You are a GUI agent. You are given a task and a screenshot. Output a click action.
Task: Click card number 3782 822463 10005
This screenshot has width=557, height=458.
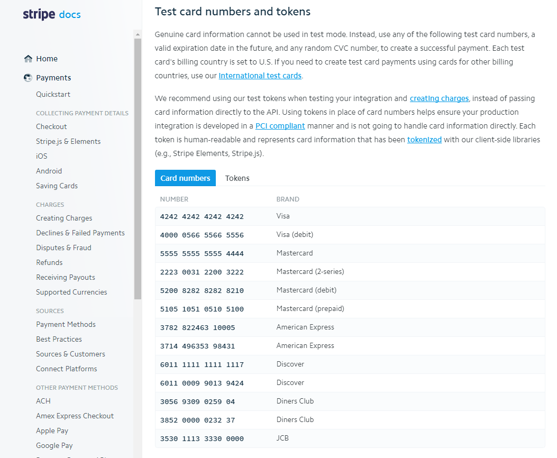coord(197,328)
